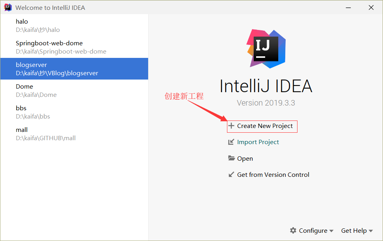Select the blogserver recent project
Image resolution: width=383 pixels, height=241 pixels.
74,69
